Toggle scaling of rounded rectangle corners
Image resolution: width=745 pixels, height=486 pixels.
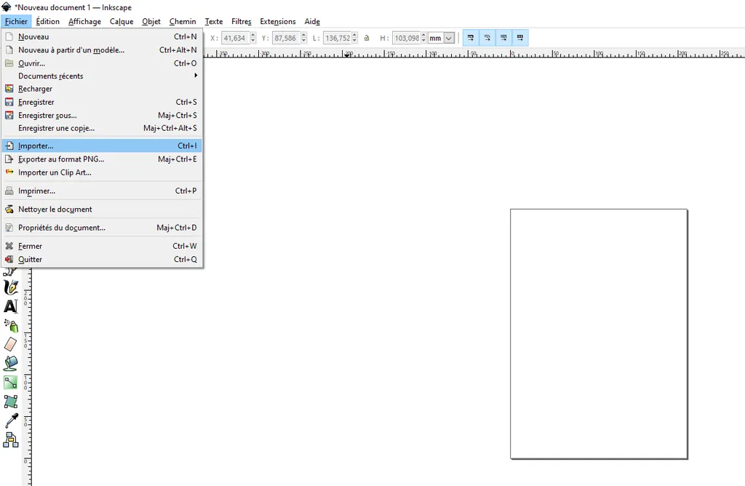(x=487, y=38)
